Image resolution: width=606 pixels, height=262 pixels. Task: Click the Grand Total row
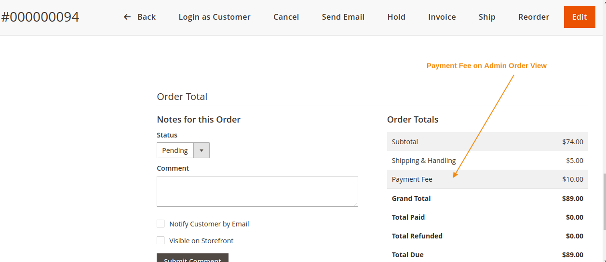pos(487,198)
